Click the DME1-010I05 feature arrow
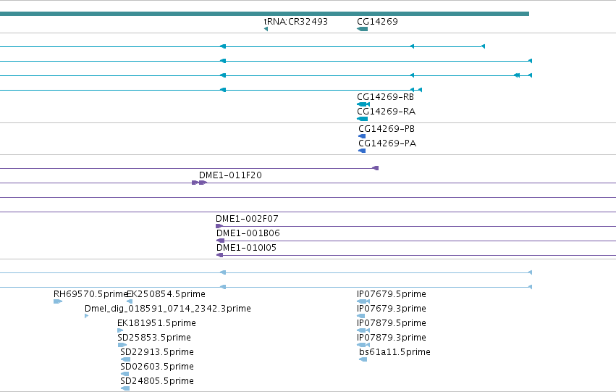 pyautogui.click(x=219, y=256)
